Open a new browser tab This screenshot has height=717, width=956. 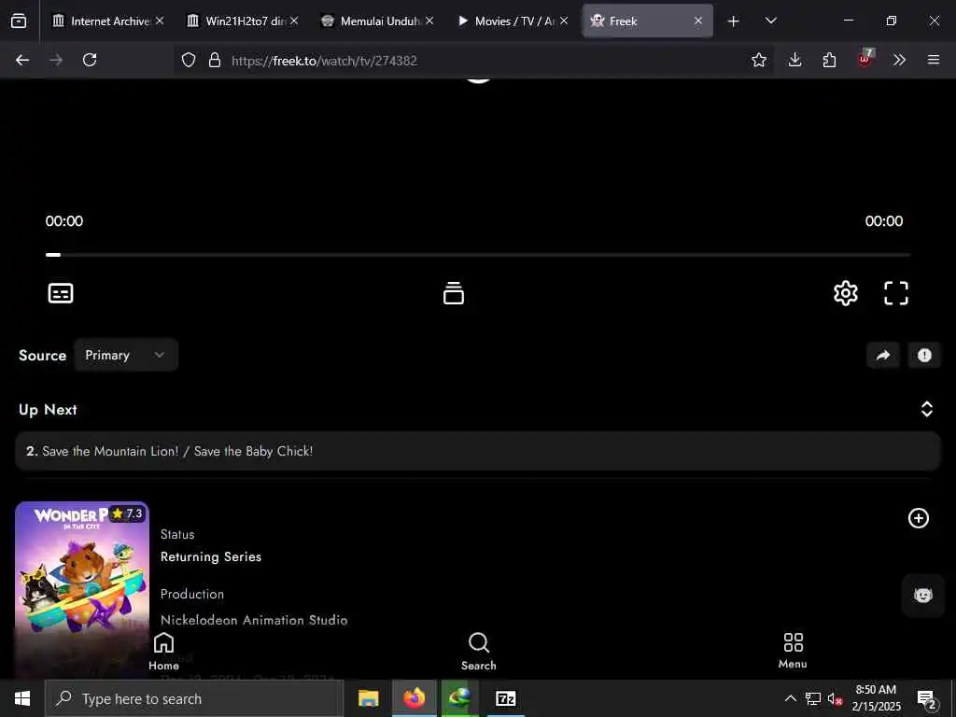pos(733,21)
